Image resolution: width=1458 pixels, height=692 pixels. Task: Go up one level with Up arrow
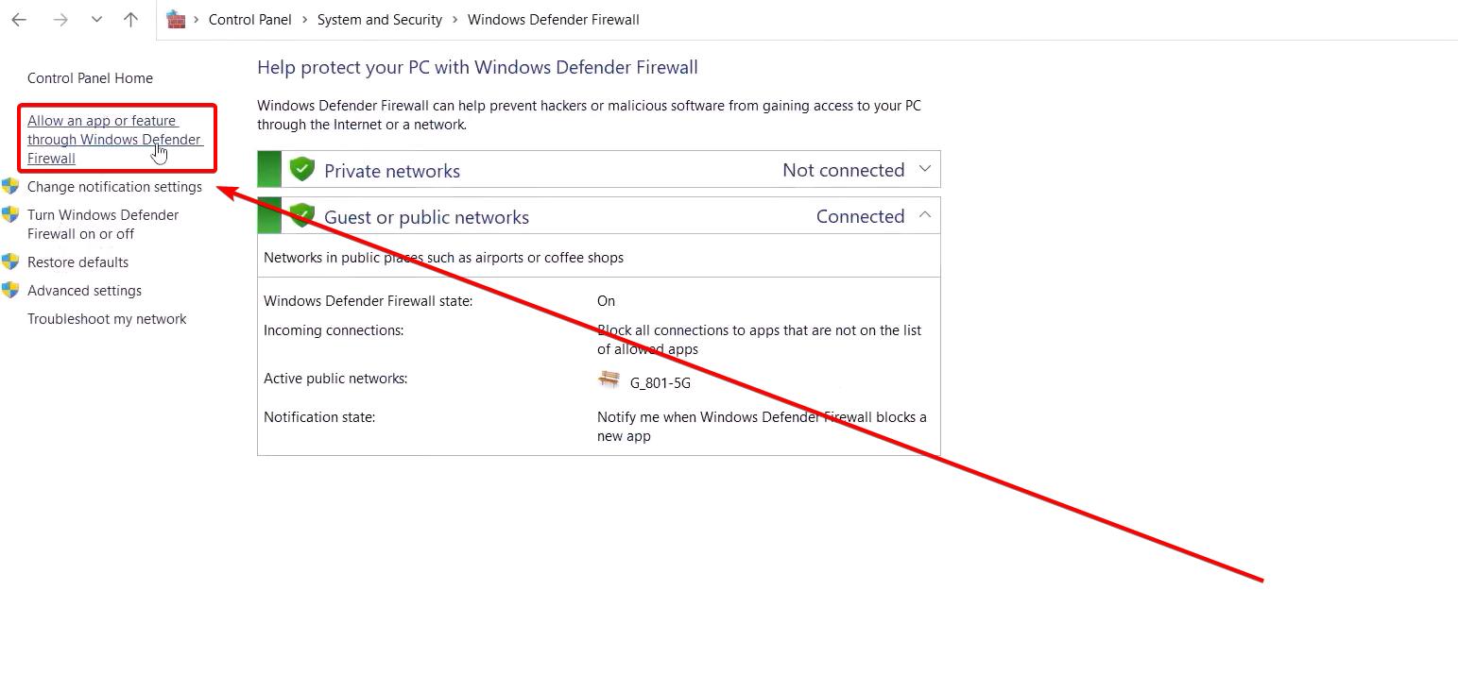(x=131, y=19)
